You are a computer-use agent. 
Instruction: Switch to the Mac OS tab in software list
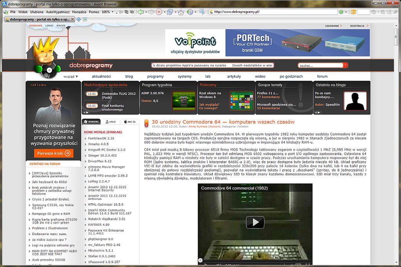(130, 122)
